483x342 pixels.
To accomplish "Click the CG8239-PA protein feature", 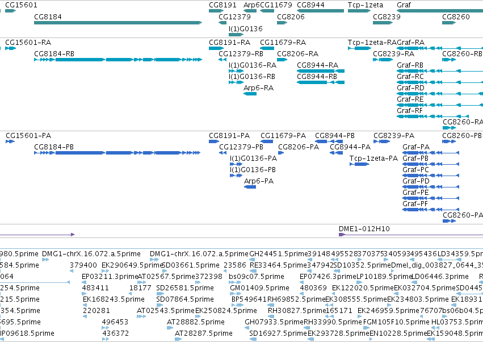I will coord(381,141).
